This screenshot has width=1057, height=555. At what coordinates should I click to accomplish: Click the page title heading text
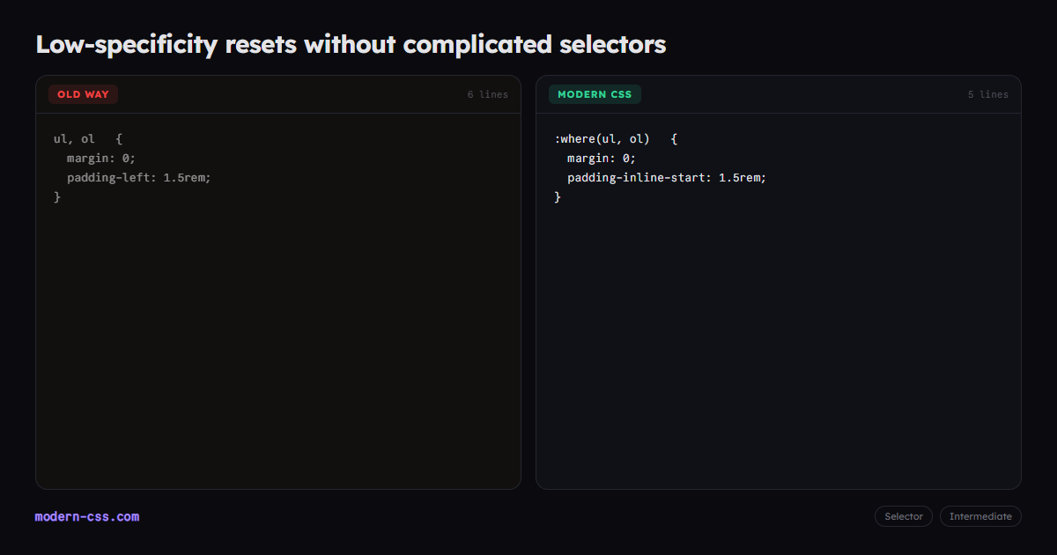tap(351, 44)
